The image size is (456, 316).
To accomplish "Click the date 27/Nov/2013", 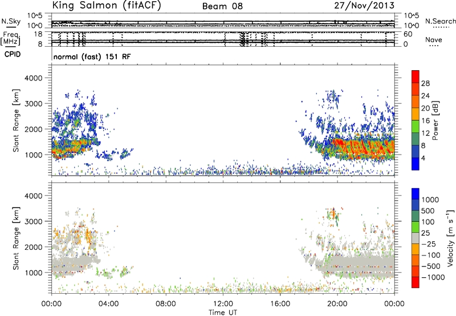I will click(x=364, y=6).
